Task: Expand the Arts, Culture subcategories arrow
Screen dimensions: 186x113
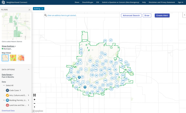Action: [29, 95]
